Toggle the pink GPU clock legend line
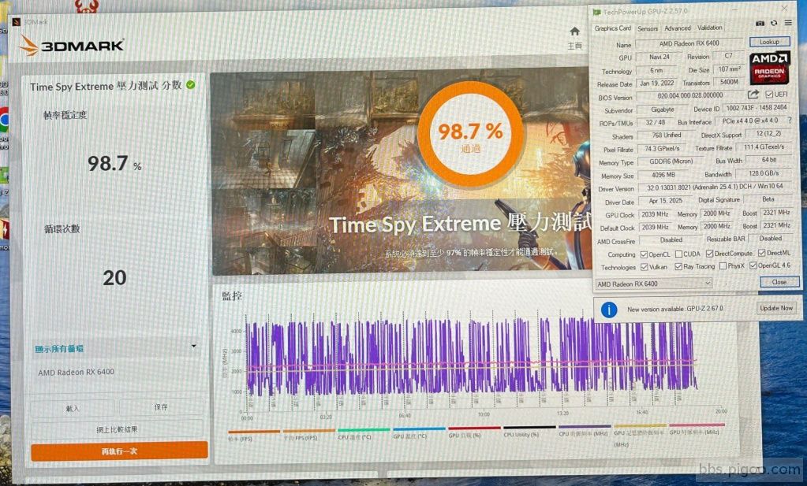The height and width of the screenshot is (486, 807). (x=697, y=426)
